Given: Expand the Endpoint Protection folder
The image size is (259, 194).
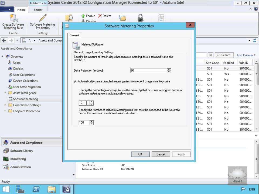Looking at the screenshot, I should click(5, 111).
